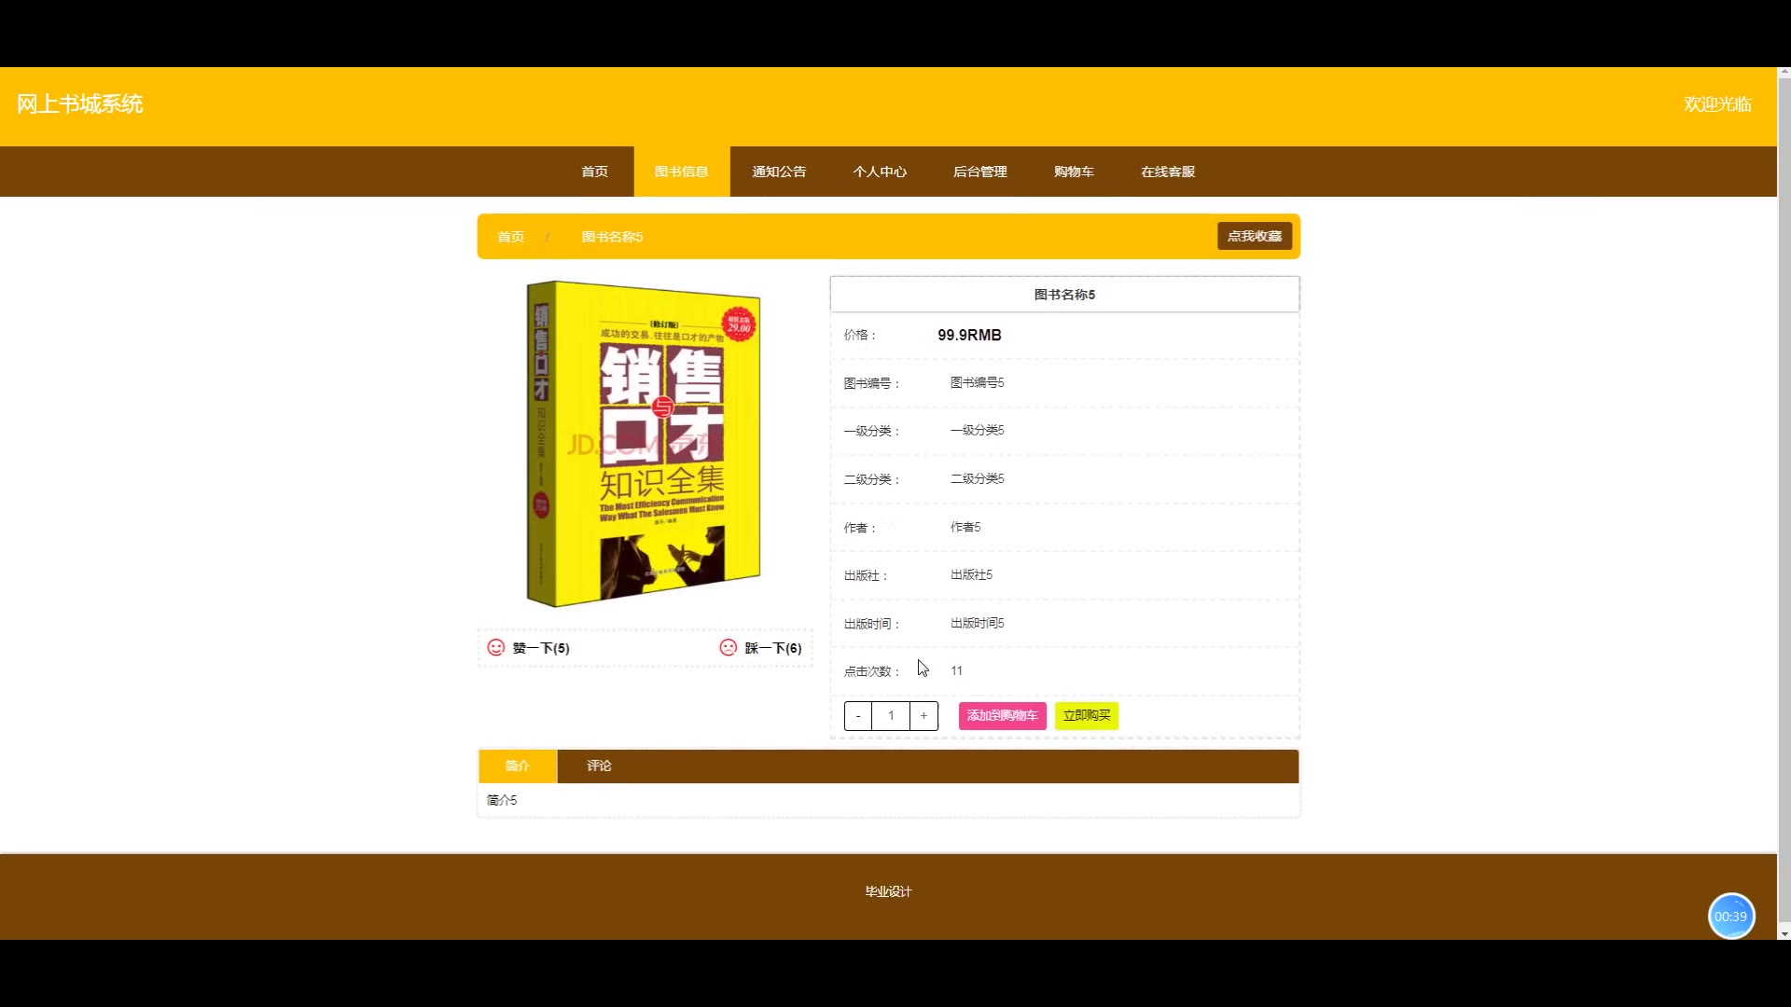Click the 图书编号5 value
The width and height of the screenshot is (1791, 1007).
[x=977, y=382]
